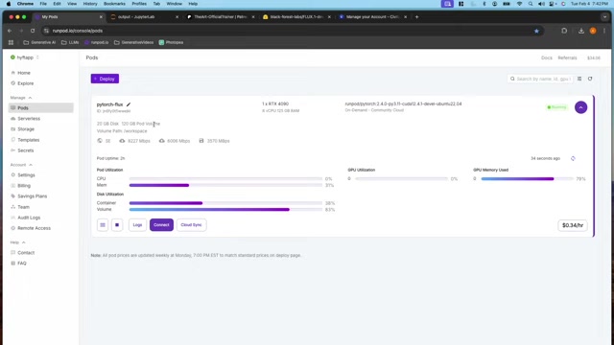The width and height of the screenshot is (614, 345).
Task: Click the address bar URL runpod.io/console/pods
Action: 78,31
